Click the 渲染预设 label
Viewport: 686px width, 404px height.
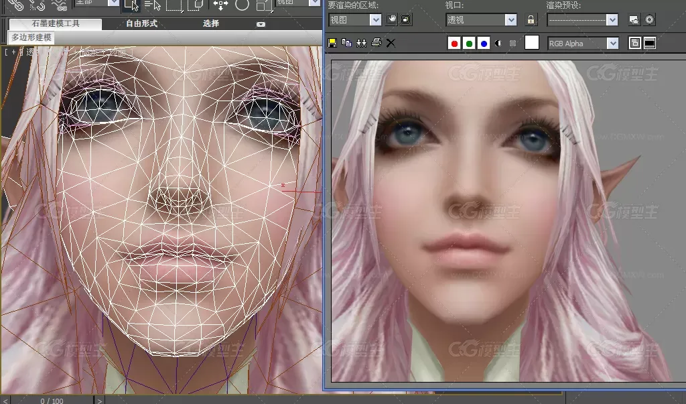(563, 5)
